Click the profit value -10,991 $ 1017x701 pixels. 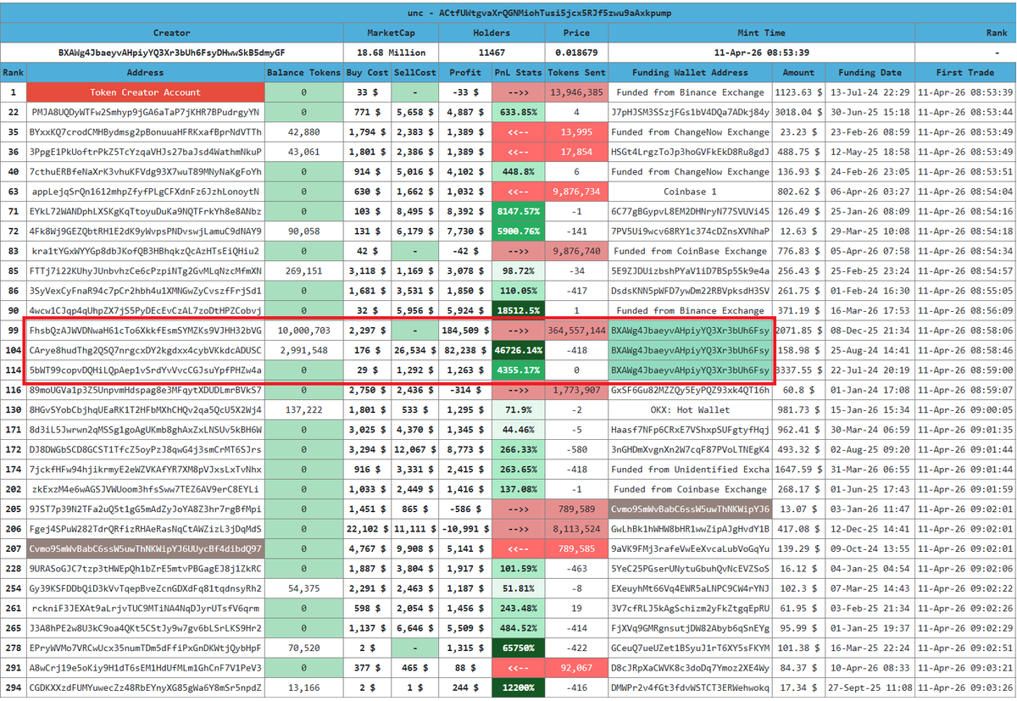coord(465,529)
